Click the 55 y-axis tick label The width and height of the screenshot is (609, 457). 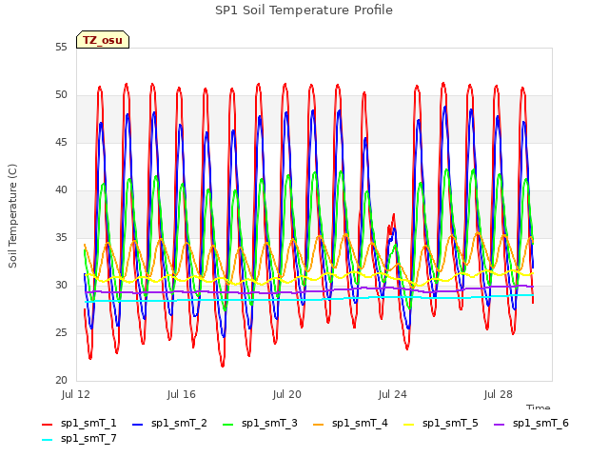[61, 48]
